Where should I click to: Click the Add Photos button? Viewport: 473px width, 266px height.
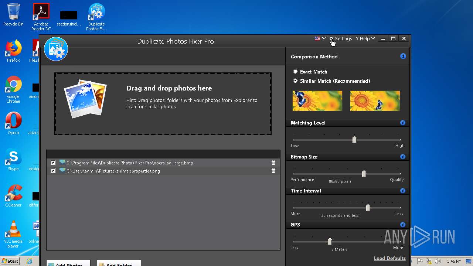click(68, 263)
